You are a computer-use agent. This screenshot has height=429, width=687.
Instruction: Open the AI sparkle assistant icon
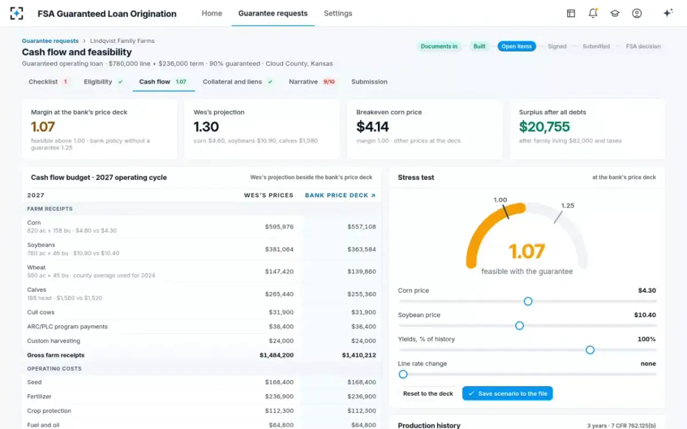coord(668,13)
